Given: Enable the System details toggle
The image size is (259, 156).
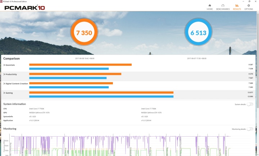Looking at the screenshot, I should click(x=250, y=104).
